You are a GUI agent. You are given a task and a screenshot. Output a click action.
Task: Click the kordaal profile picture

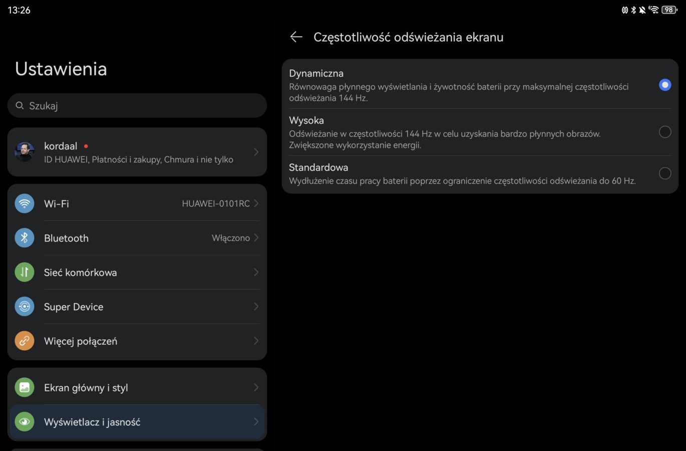25,152
